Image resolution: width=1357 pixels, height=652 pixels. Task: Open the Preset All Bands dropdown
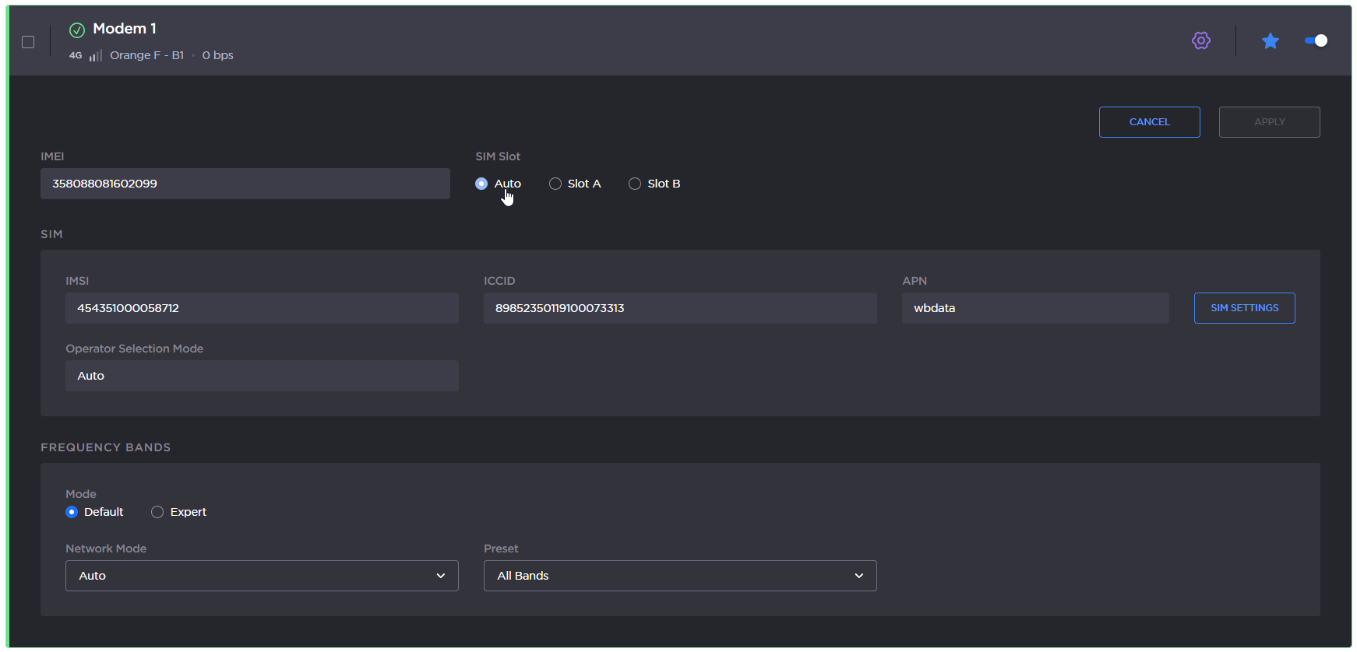tap(679, 576)
